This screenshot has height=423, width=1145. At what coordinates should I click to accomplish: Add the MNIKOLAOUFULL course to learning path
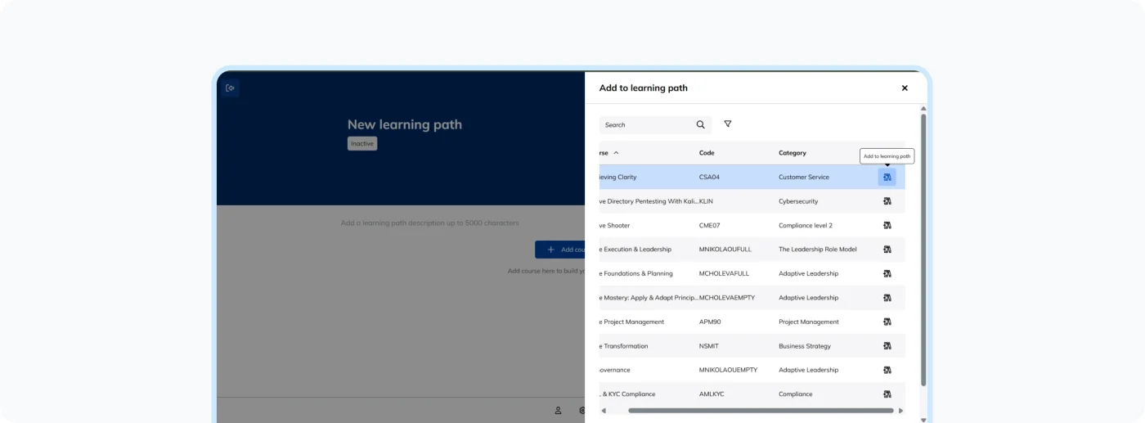coord(887,250)
